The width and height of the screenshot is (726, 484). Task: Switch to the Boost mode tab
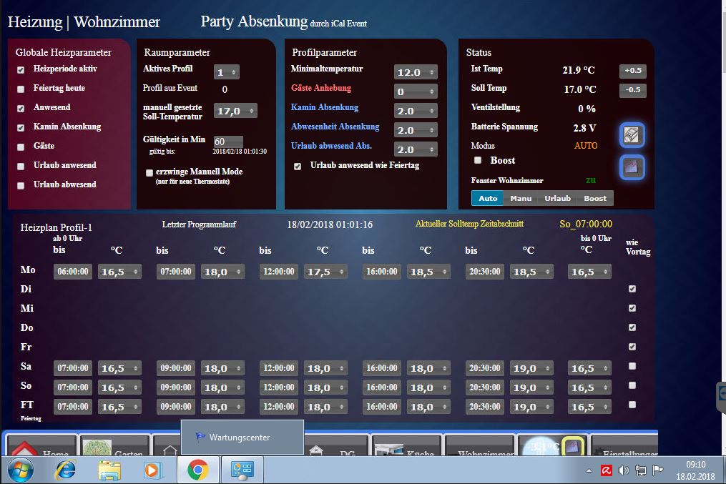(595, 198)
